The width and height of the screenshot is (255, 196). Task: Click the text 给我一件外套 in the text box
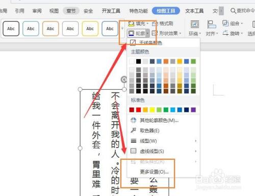(96, 120)
